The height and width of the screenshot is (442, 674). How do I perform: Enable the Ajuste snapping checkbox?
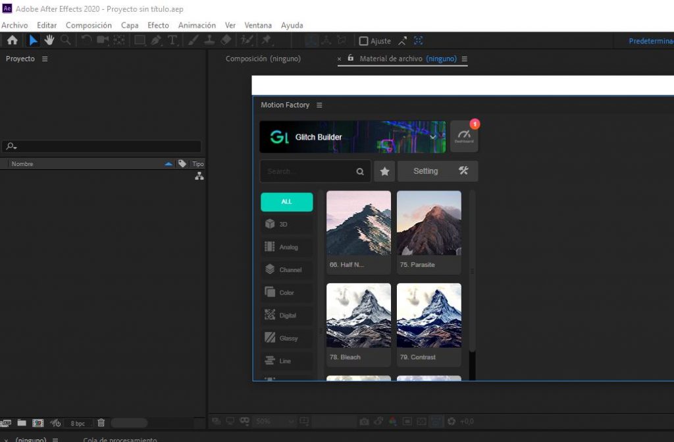coord(363,40)
